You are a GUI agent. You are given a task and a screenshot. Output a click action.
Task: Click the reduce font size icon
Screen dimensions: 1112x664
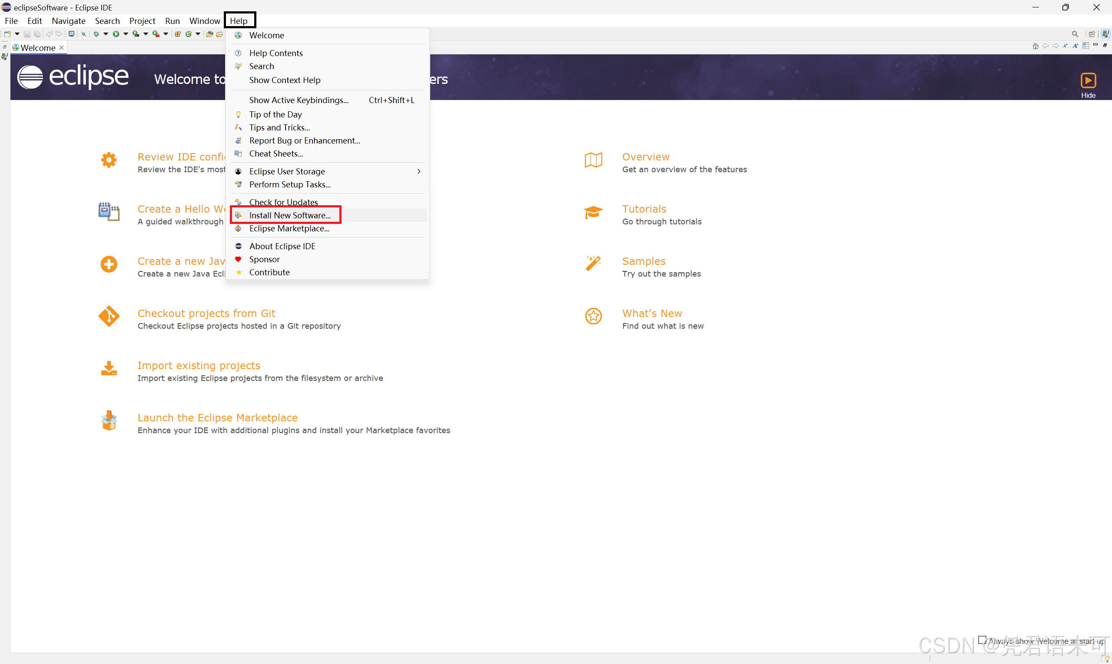(x=1066, y=46)
